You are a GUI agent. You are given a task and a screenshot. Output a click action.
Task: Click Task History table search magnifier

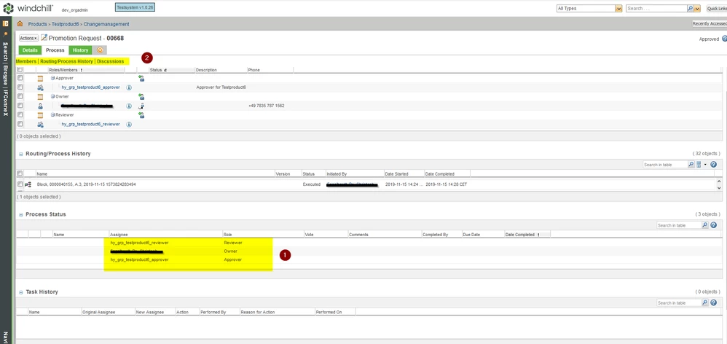click(705, 302)
